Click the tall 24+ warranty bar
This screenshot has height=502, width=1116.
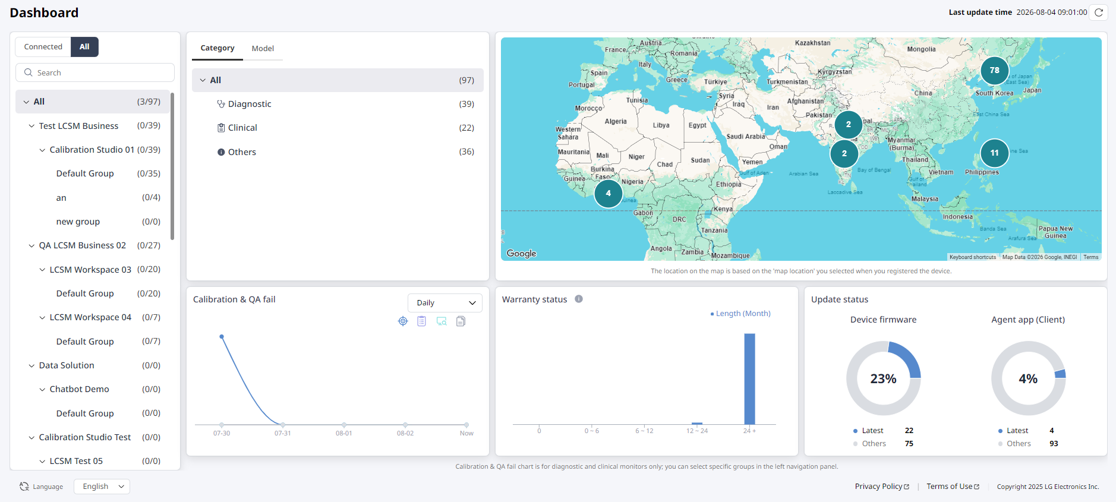tap(749, 379)
